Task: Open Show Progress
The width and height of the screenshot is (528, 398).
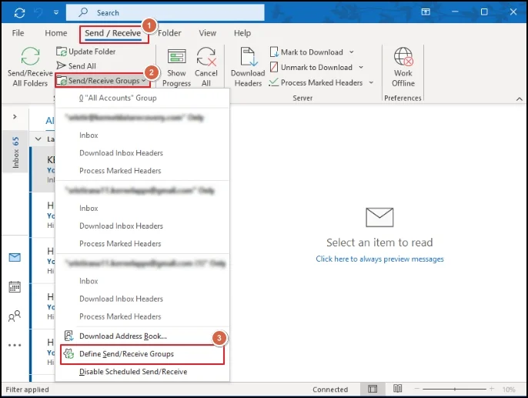Action: [x=176, y=67]
